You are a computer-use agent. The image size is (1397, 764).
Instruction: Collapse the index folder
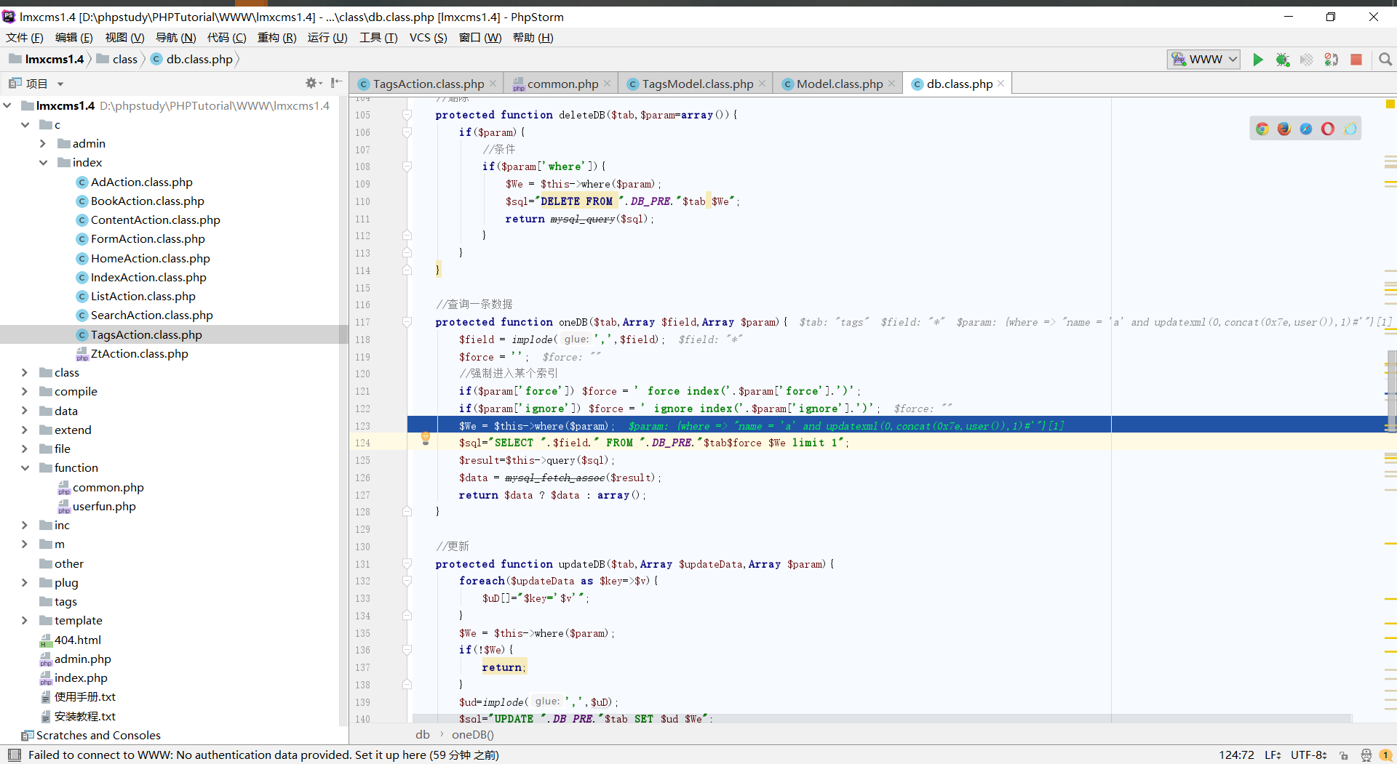43,162
